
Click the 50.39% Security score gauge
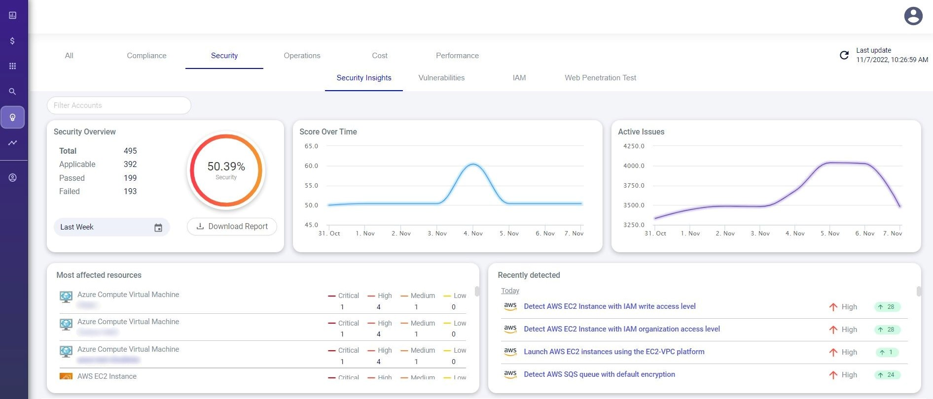226,170
